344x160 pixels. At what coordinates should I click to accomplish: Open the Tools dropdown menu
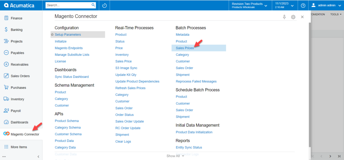click(336, 14)
